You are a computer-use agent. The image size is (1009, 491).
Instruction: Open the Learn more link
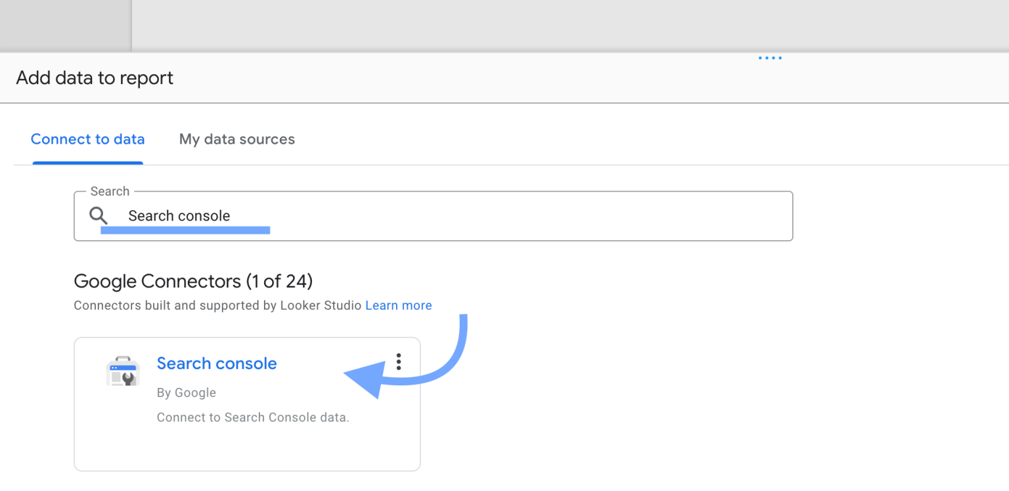tap(398, 305)
